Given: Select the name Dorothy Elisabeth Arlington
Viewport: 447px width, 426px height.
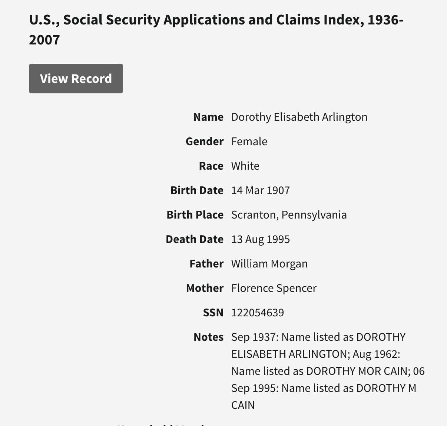Looking at the screenshot, I should pyautogui.click(x=299, y=117).
